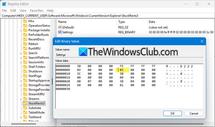The width and height of the screenshot is (215, 127).
Task: Select the SearchPlatform folder icon
Action: [x=25, y=58]
